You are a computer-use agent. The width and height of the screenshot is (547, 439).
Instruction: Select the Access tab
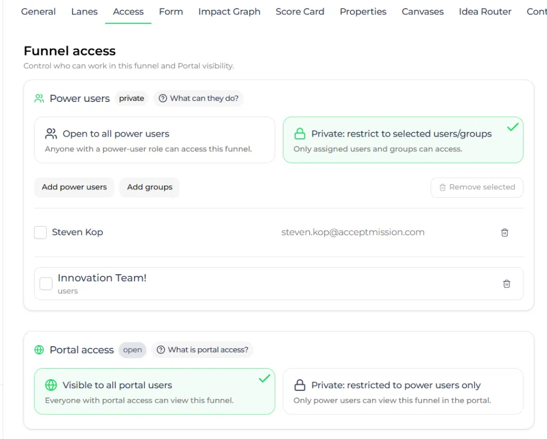128,12
